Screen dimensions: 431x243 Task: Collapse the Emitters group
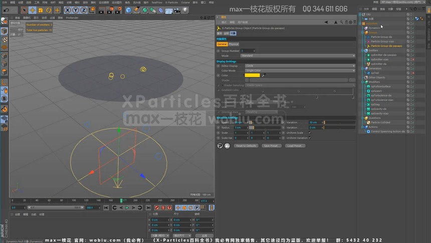pos(362,50)
